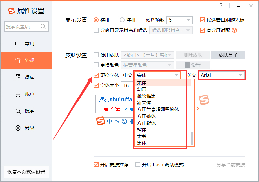The image size is (259, 182).
Task: Choose 方正舒体 in font list
Action: 163,123
